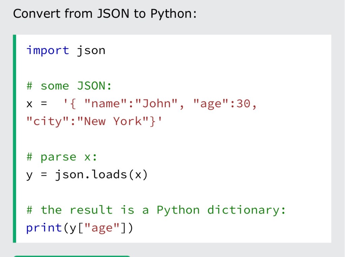
Task: Click the "age":30 pair in the JSON string
Action: click(222, 104)
